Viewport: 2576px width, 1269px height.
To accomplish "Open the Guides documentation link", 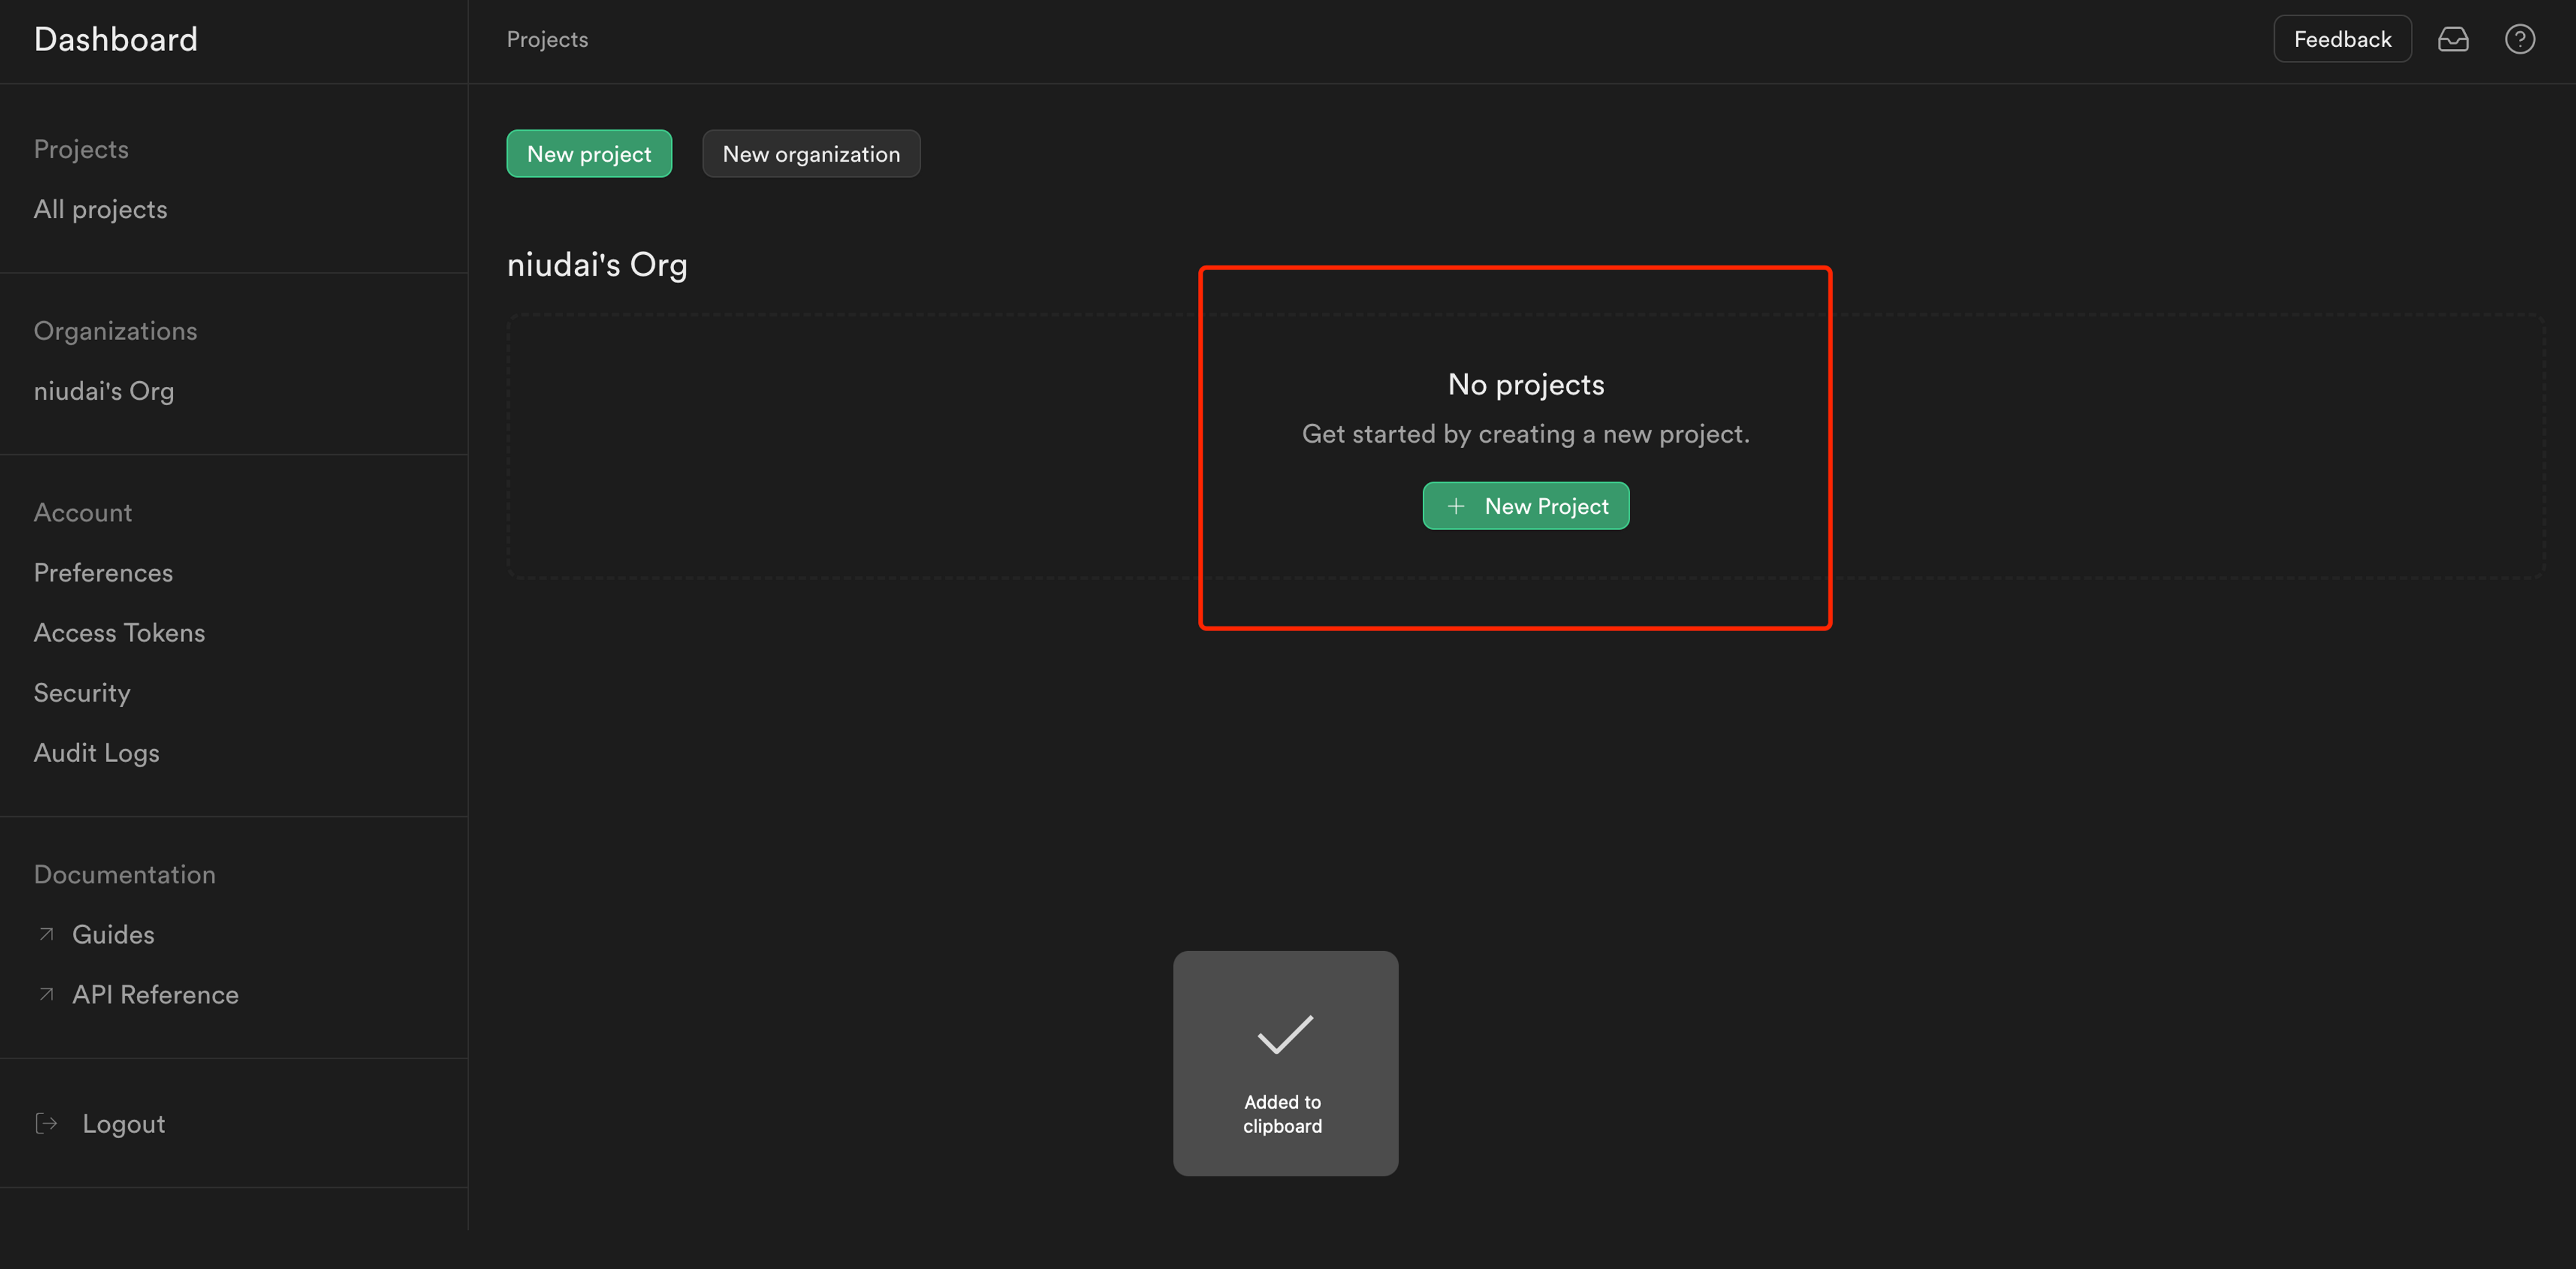I will pyautogui.click(x=113, y=934).
